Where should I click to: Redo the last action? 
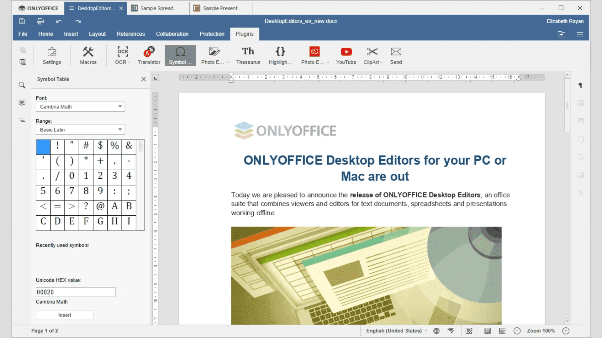[78, 21]
